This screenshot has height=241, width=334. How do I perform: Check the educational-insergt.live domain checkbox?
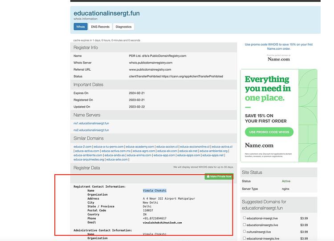244,218
